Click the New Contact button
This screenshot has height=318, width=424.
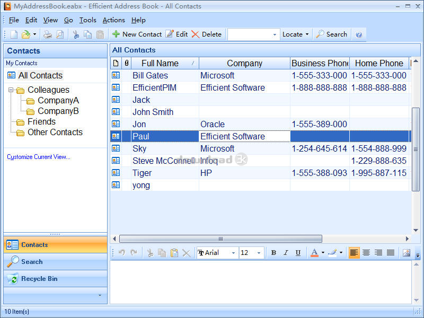[x=137, y=34]
